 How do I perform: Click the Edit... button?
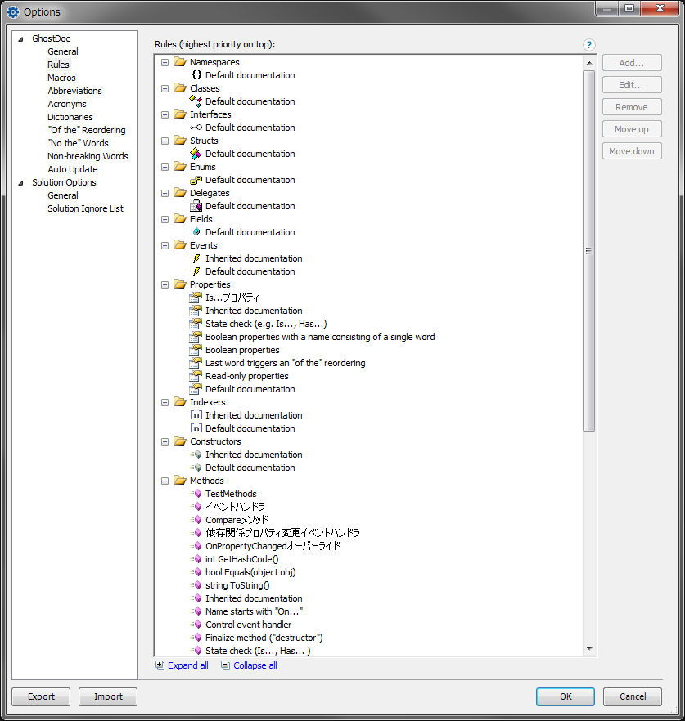pos(632,85)
